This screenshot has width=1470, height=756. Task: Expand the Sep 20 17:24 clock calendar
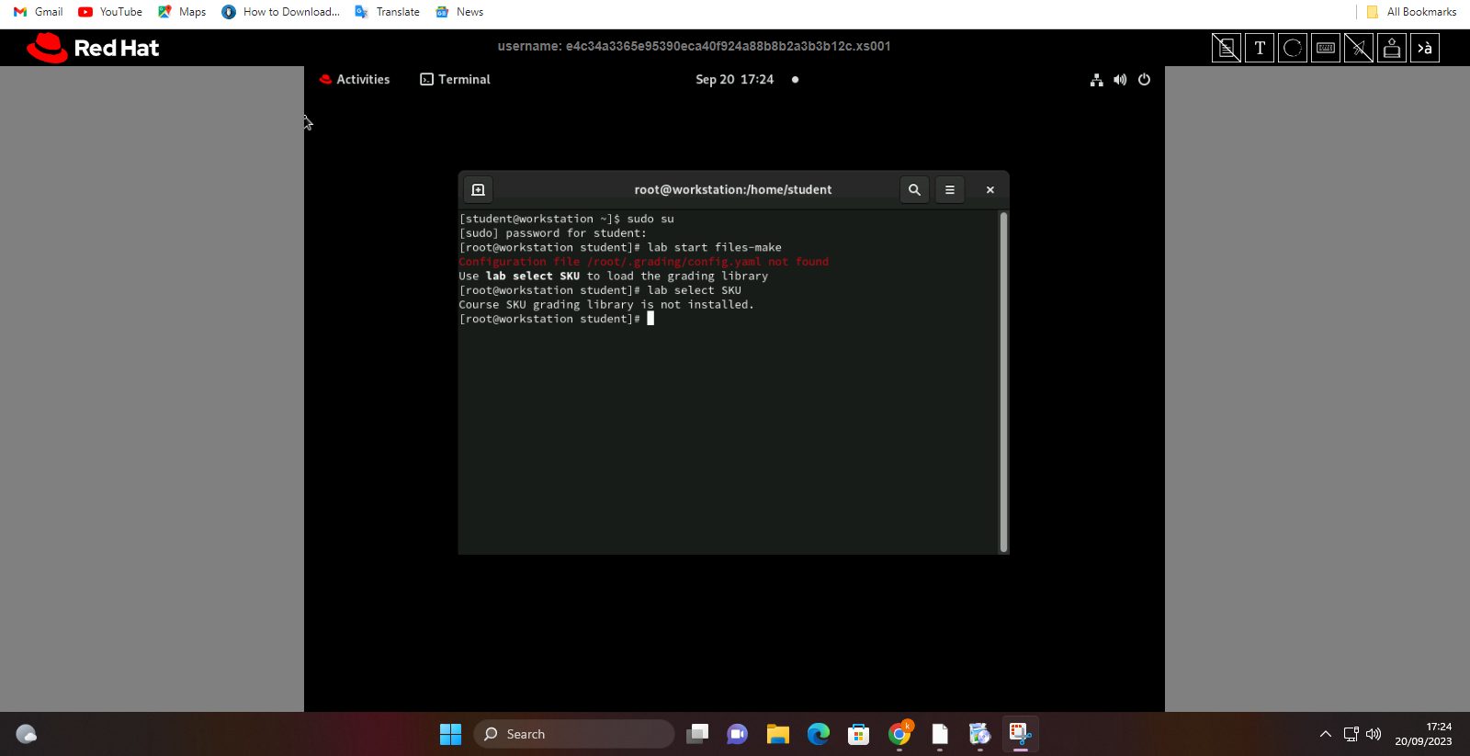pyautogui.click(x=734, y=80)
